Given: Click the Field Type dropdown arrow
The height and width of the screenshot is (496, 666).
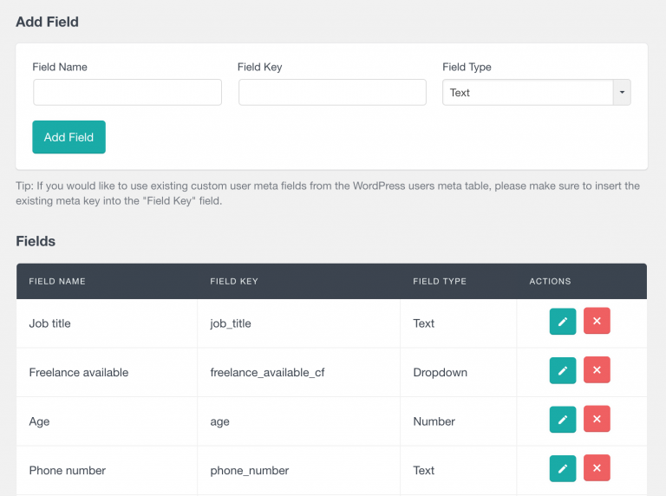Looking at the screenshot, I should coord(622,93).
